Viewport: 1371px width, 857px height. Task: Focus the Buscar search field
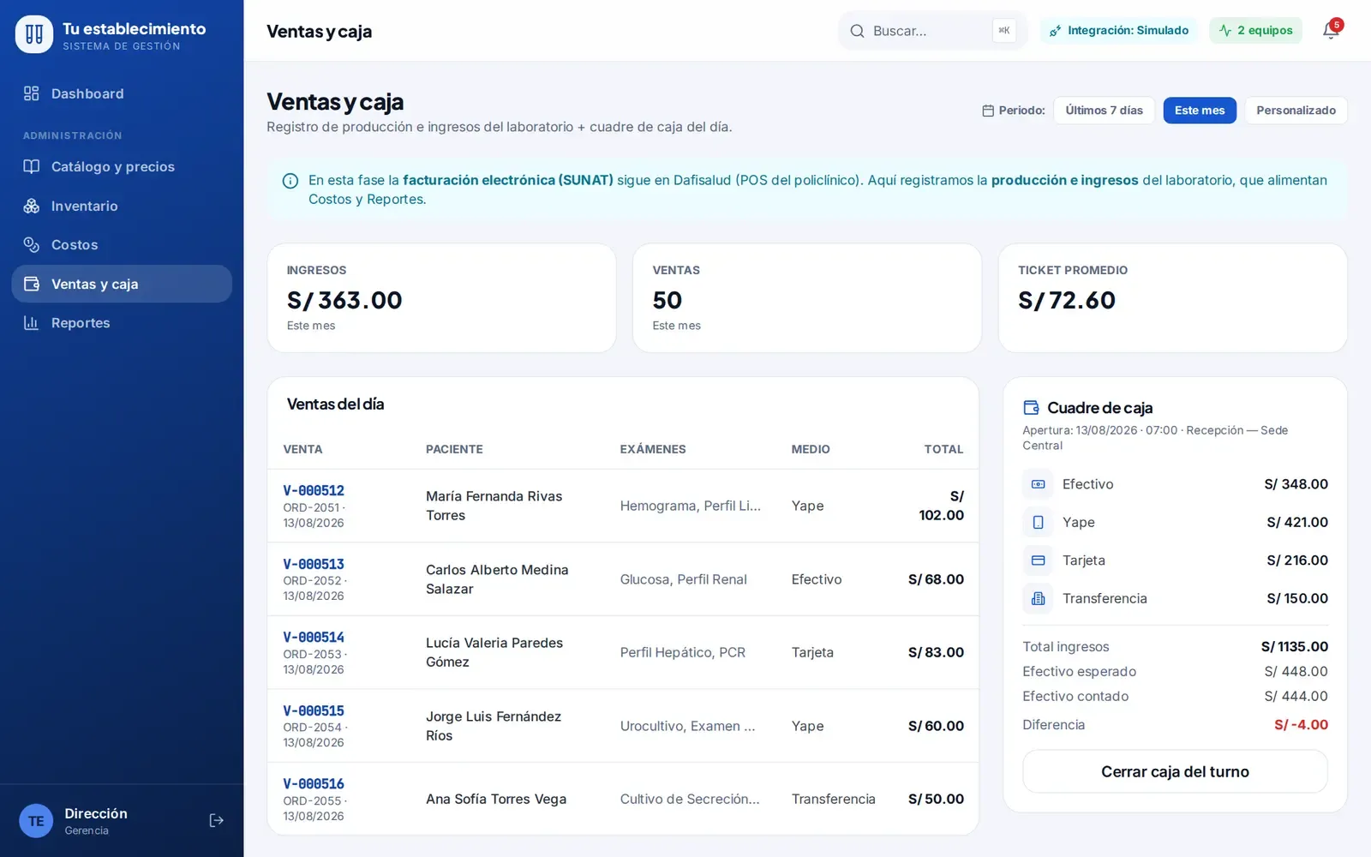tap(932, 31)
